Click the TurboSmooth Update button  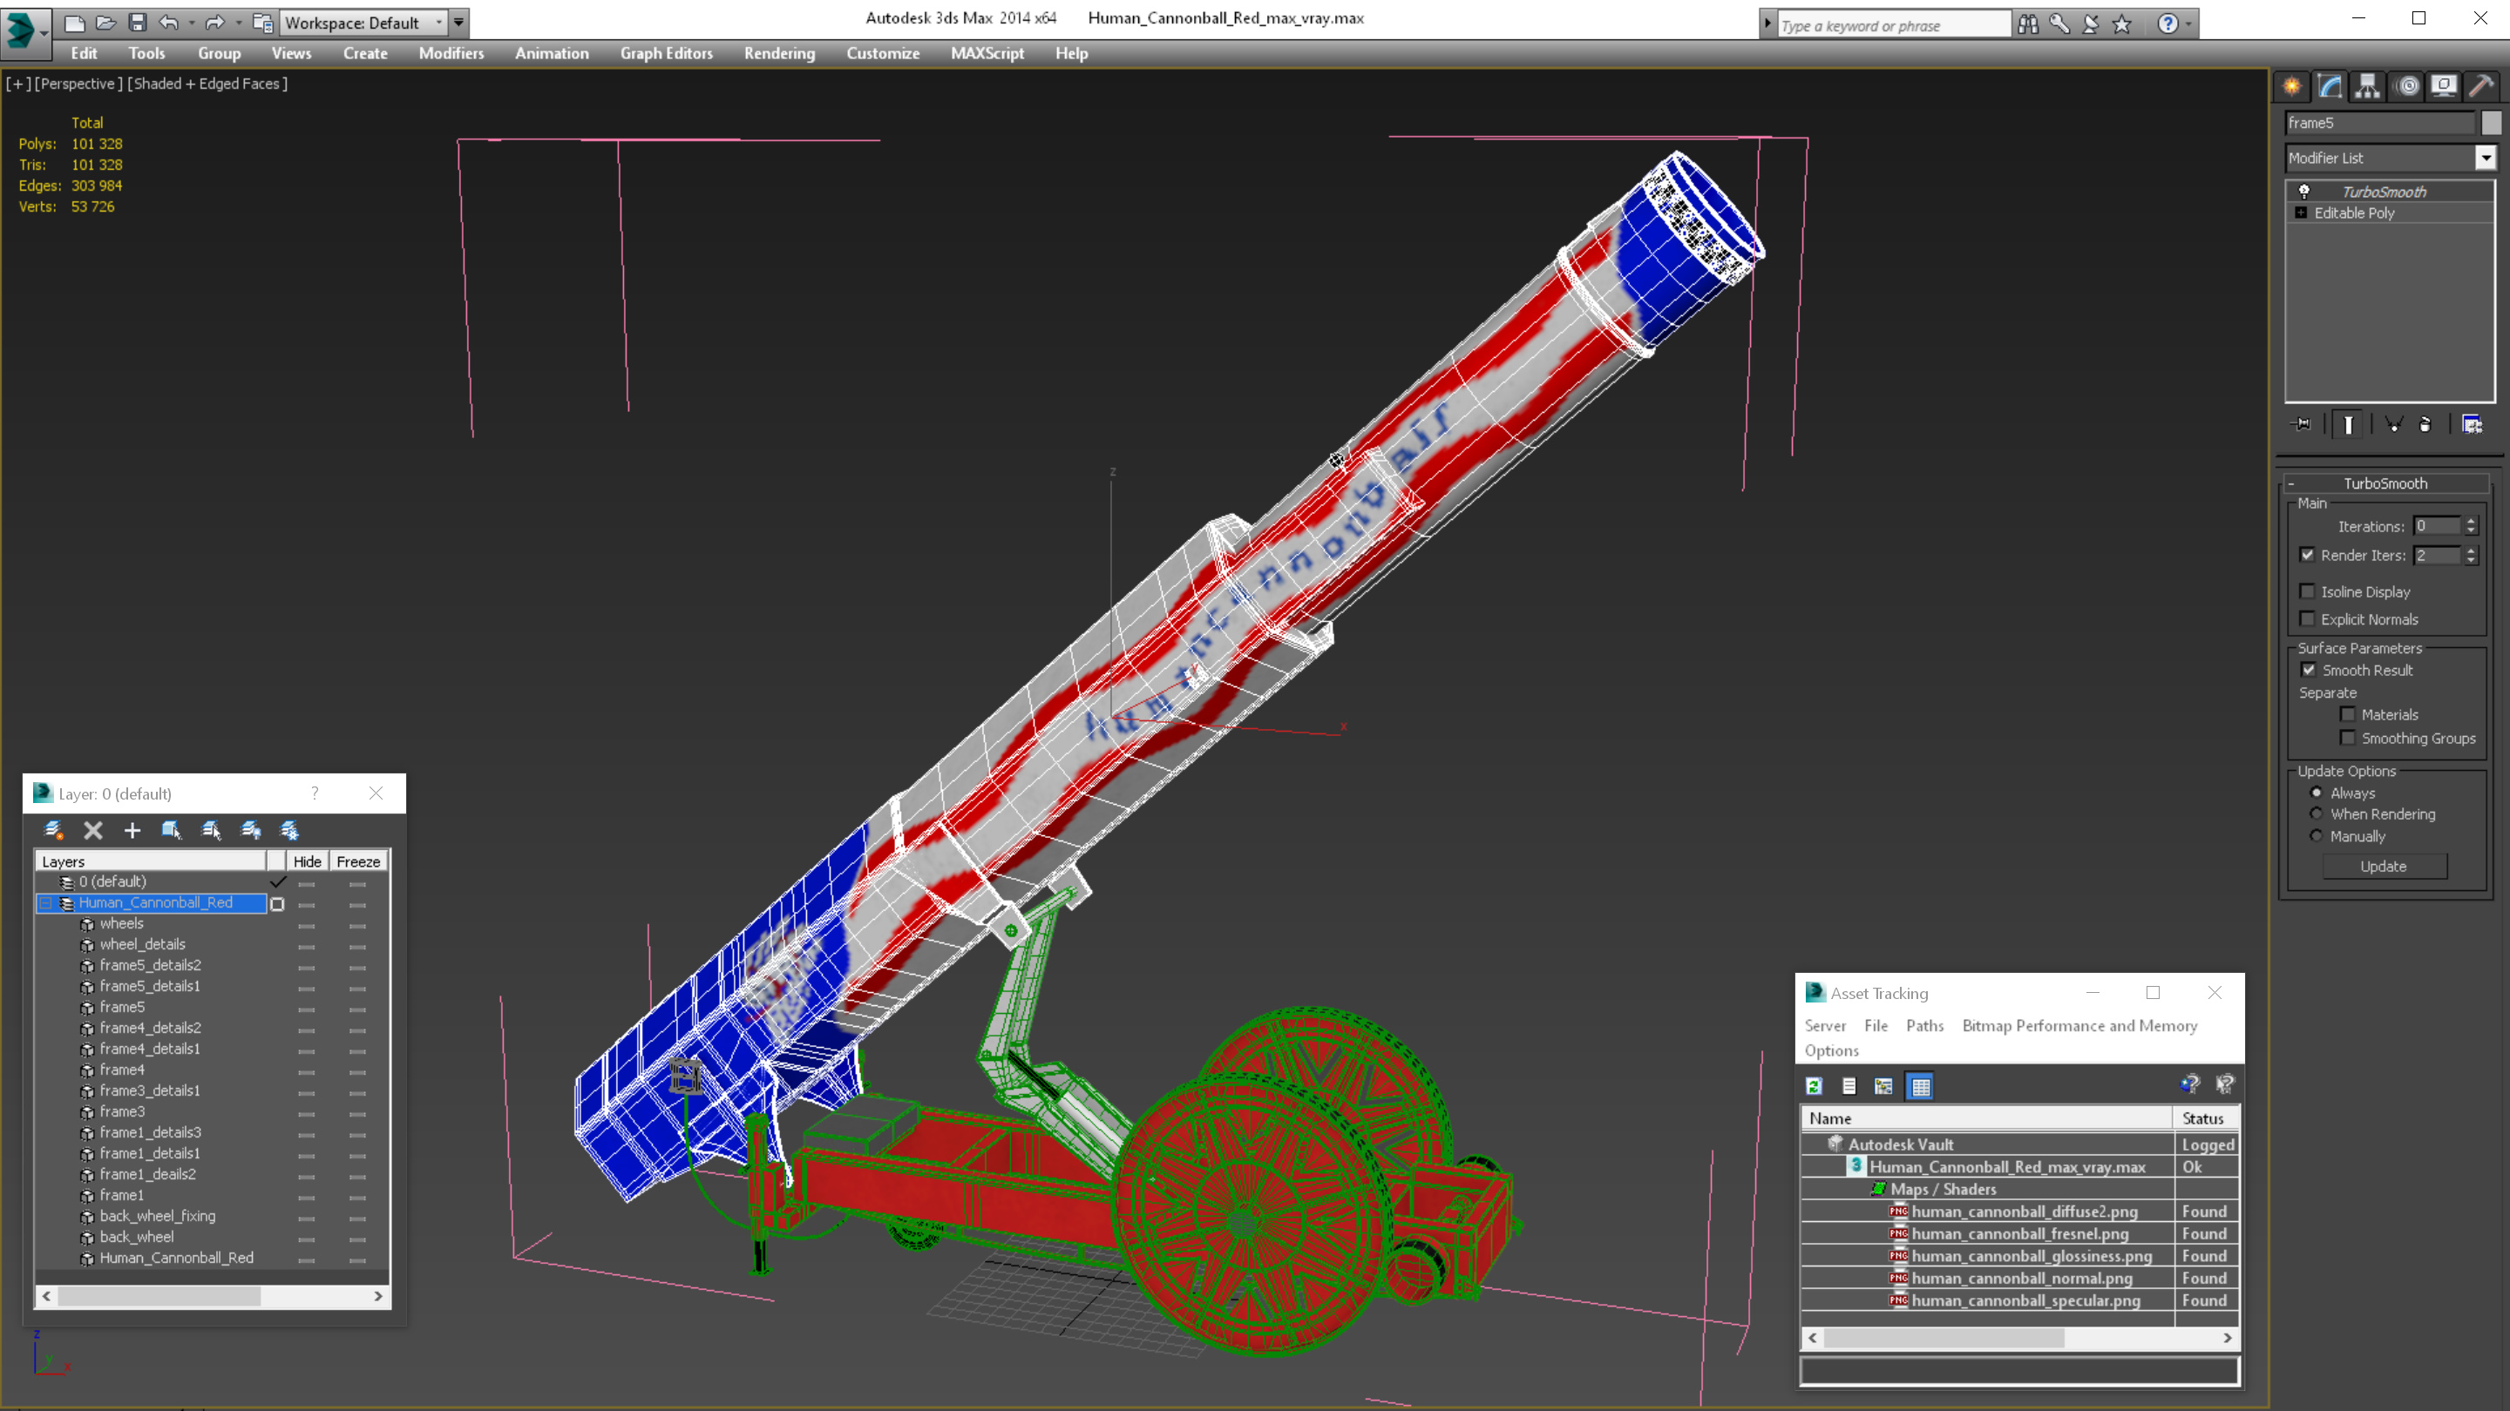pyautogui.click(x=2384, y=866)
